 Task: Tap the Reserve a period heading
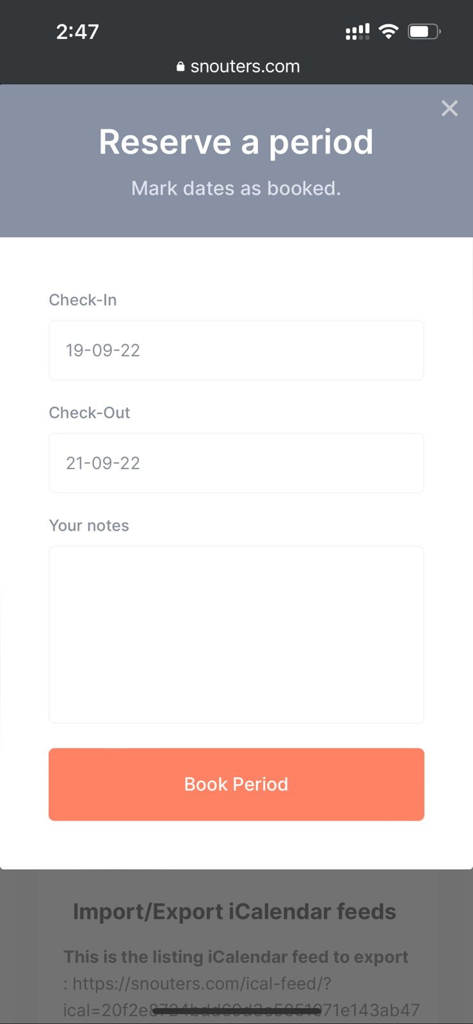click(236, 142)
